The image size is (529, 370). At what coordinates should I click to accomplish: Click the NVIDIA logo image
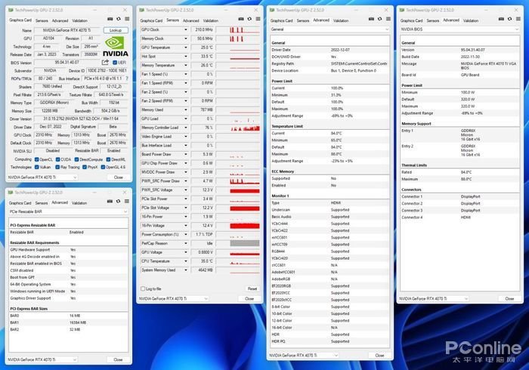tap(115, 47)
